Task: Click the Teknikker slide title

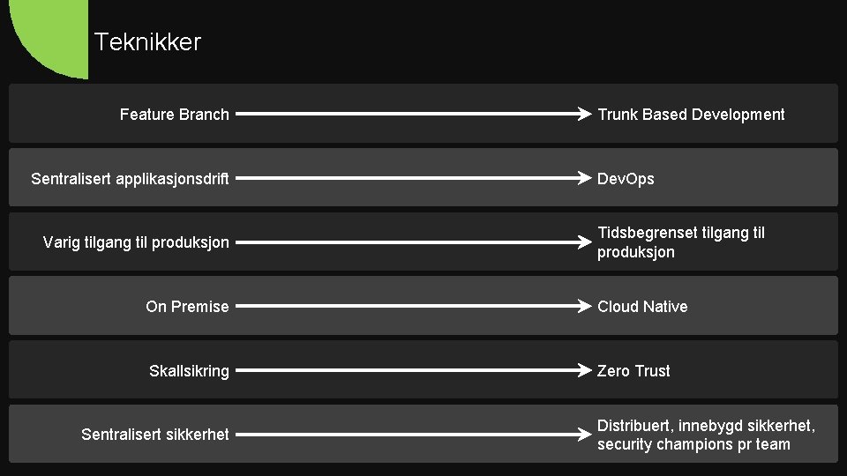Action: [x=147, y=41]
